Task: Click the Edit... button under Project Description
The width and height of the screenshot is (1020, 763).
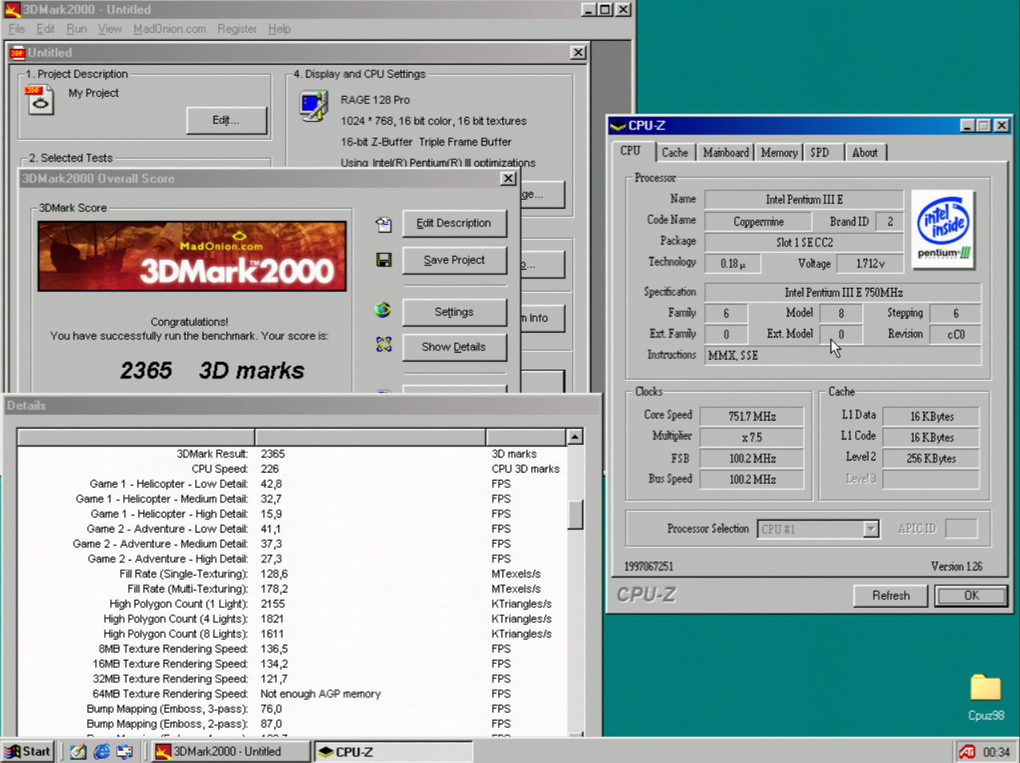Action: coord(227,120)
